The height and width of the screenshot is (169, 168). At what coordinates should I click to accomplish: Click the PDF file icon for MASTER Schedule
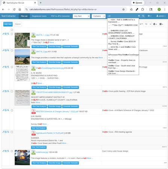[x=33, y=112]
